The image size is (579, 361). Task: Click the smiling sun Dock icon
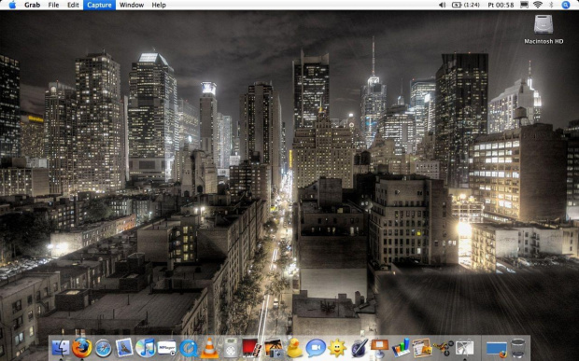point(337,348)
